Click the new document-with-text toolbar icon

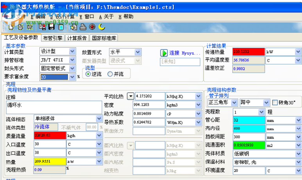click(20, 27)
